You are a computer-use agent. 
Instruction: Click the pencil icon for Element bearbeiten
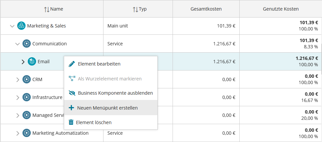[x=72, y=64]
